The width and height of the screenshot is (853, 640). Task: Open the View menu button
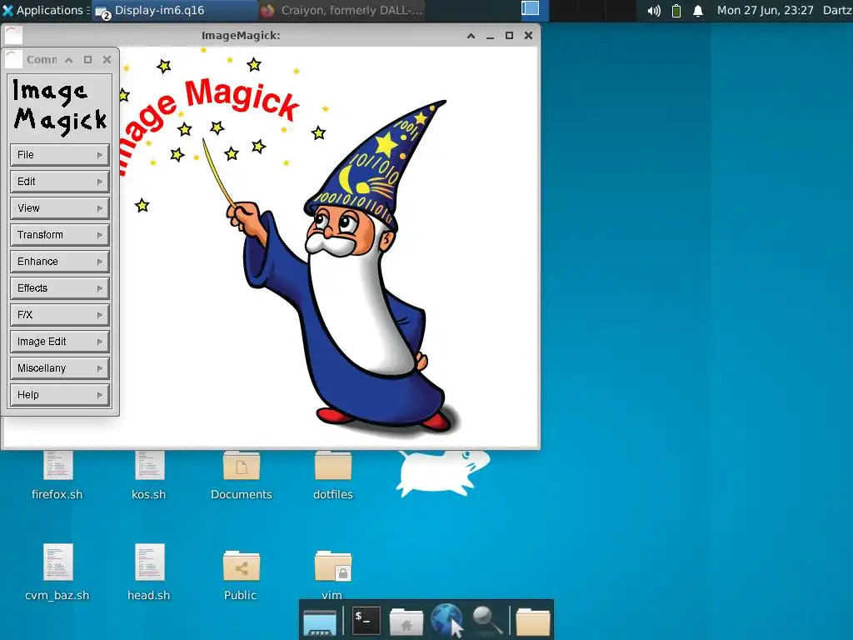coord(60,208)
